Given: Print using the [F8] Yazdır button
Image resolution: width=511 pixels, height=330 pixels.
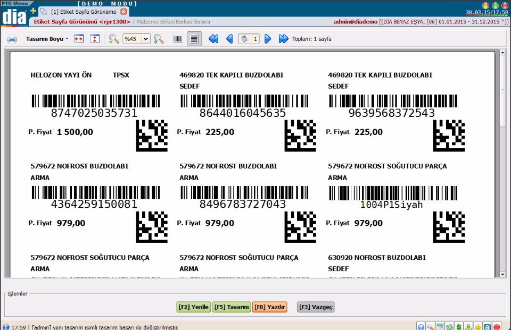Looking at the screenshot, I should [270, 307].
